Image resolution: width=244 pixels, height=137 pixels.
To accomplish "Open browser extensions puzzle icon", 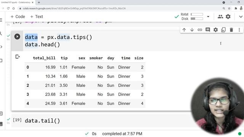I will 236,8.
